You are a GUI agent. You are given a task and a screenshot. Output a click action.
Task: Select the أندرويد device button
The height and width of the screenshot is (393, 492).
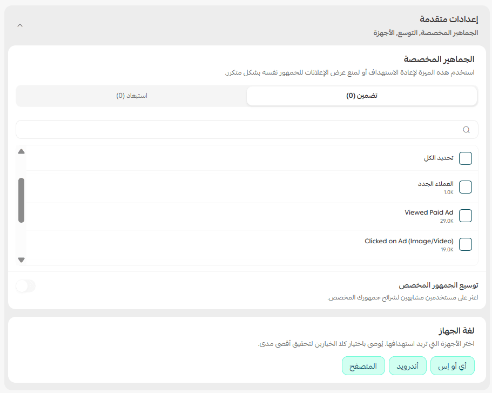408,366
